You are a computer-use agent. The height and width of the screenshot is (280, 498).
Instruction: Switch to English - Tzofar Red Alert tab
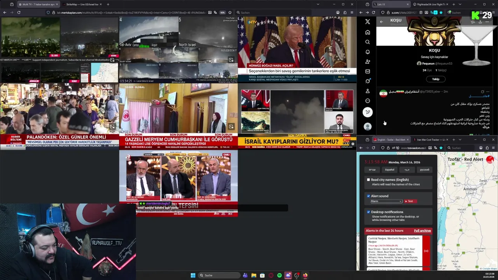[391, 140]
